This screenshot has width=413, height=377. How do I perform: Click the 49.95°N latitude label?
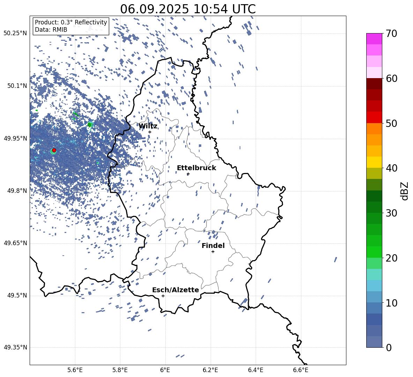click(15, 138)
